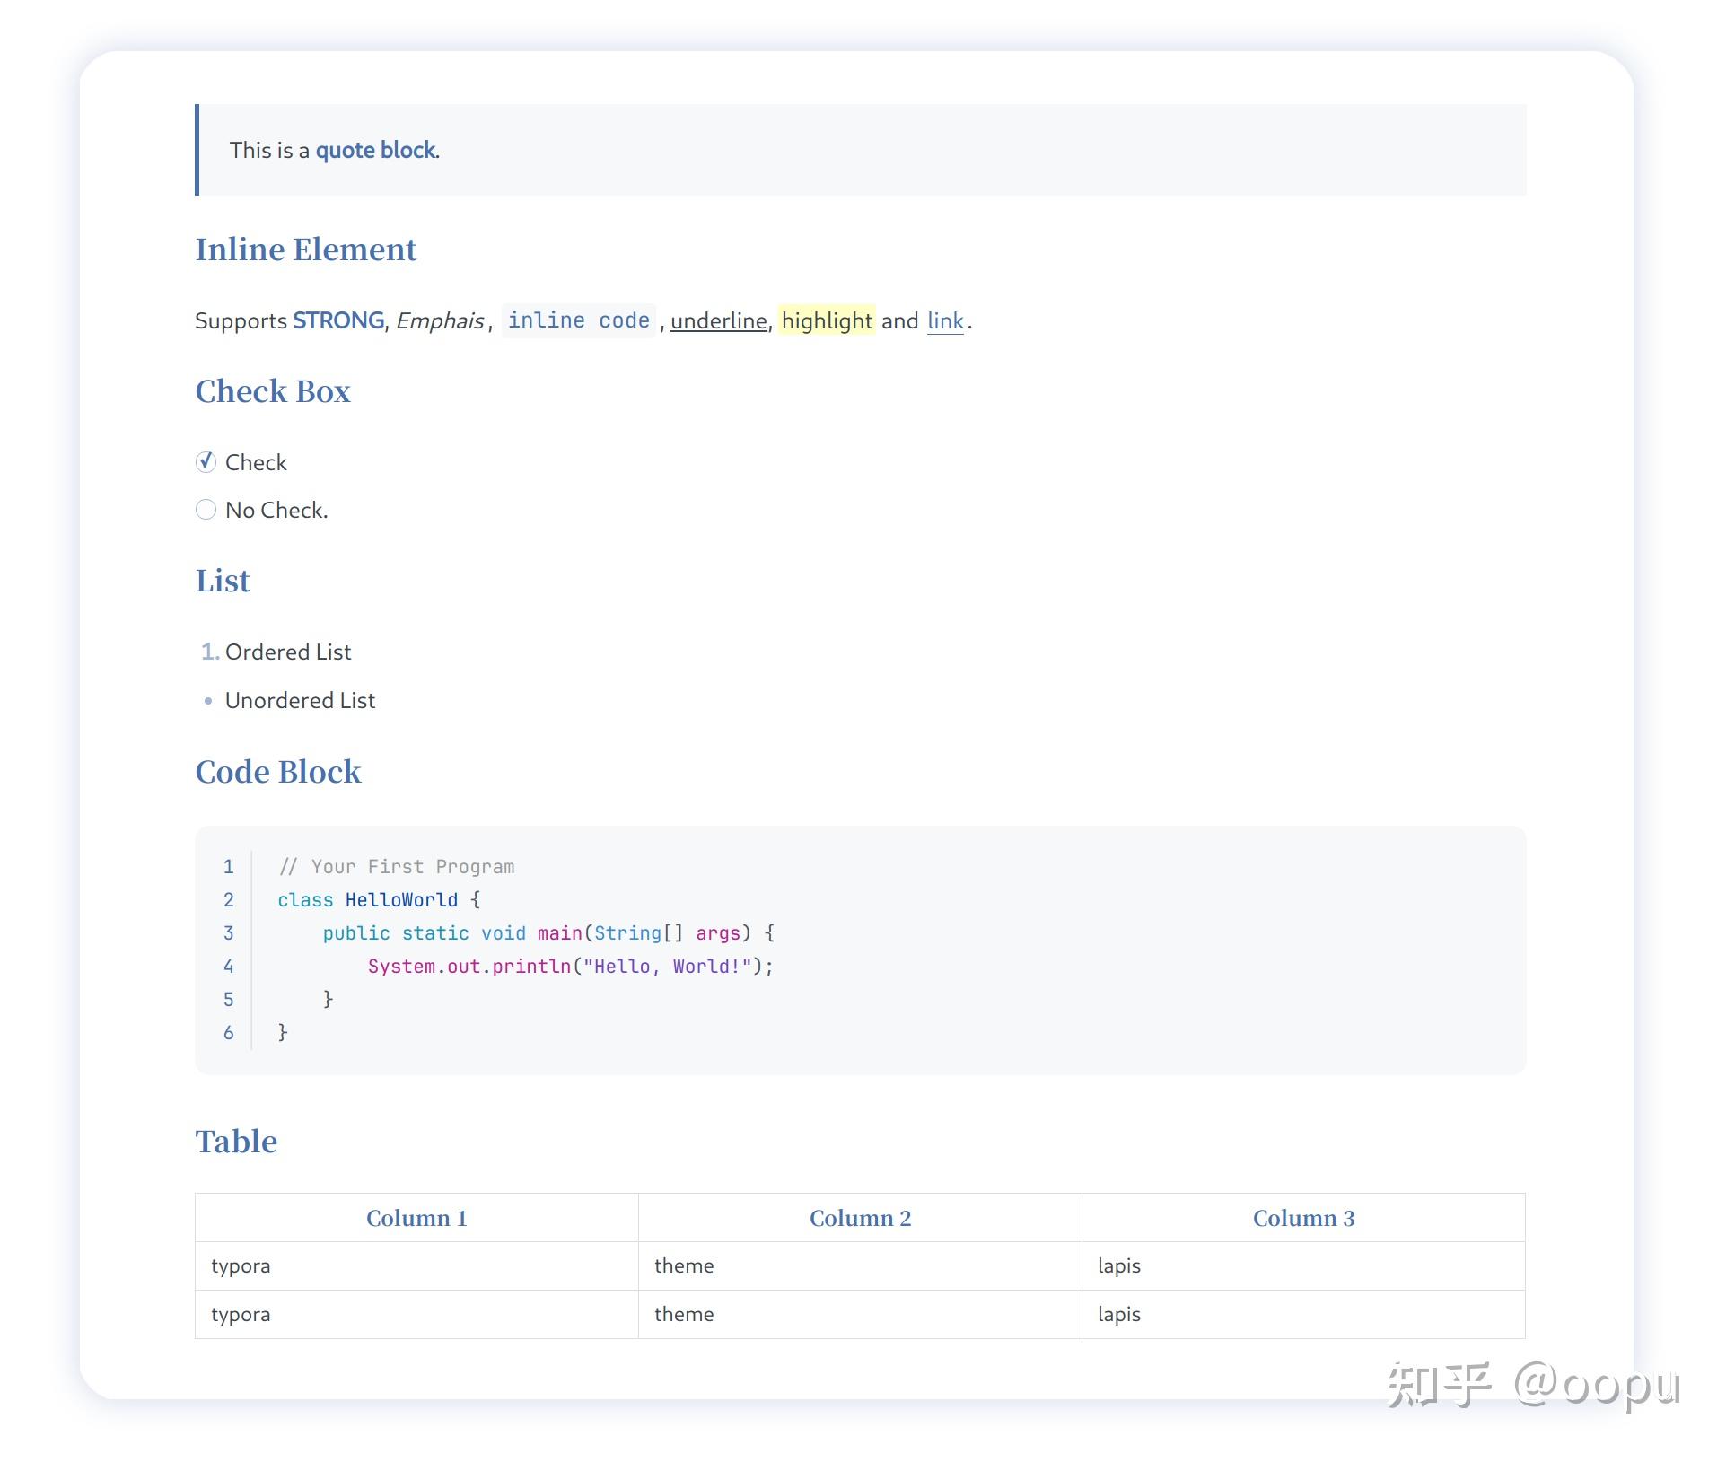This screenshot has height=1462, width=1726.
Task: Click the underlined 'underline' word
Action: pyautogui.click(x=718, y=321)
